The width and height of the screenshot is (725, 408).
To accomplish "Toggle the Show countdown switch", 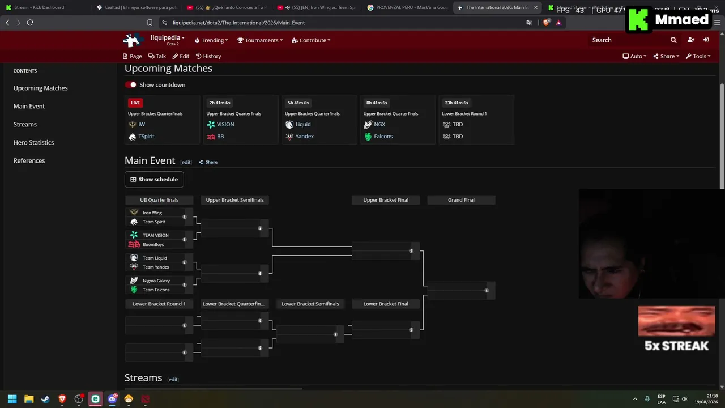I will (131, 85).
